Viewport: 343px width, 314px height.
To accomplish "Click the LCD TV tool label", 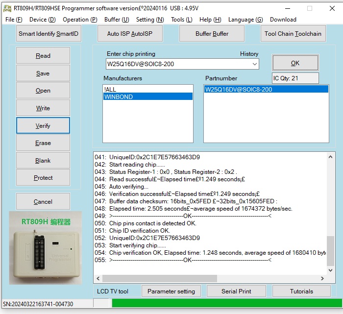I will (113, 291).
